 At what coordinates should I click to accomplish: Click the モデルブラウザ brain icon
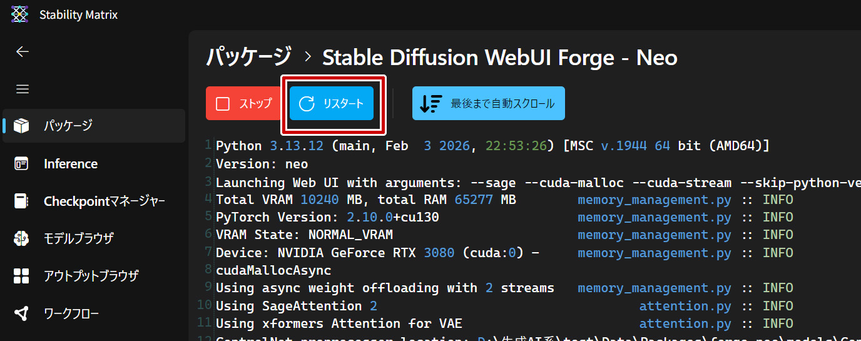(22, 238)
